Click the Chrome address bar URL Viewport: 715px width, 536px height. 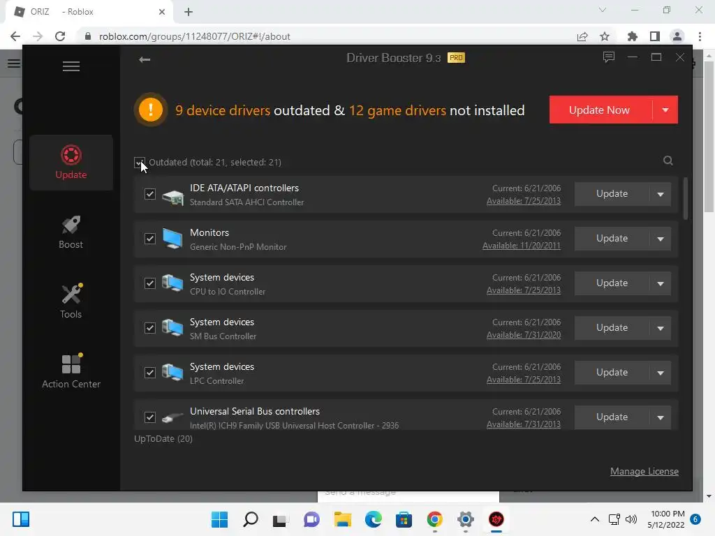(195, 36)
